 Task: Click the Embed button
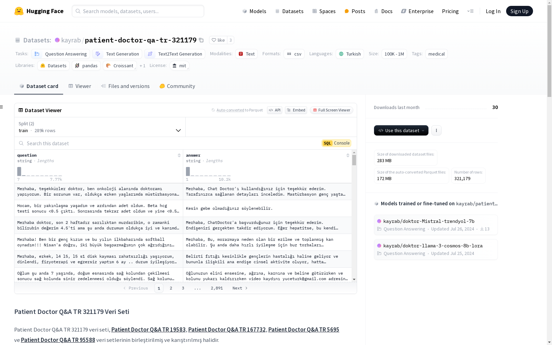point(296,110)
